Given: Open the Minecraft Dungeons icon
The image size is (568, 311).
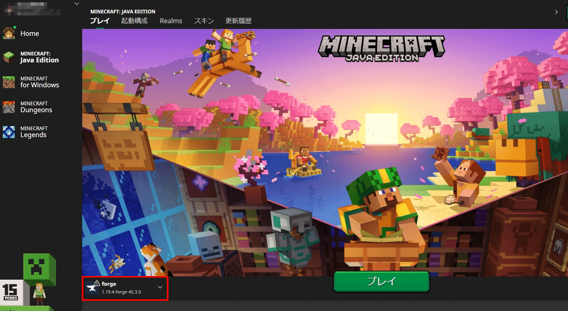Looking at the screenshot, I should point(9,107).
